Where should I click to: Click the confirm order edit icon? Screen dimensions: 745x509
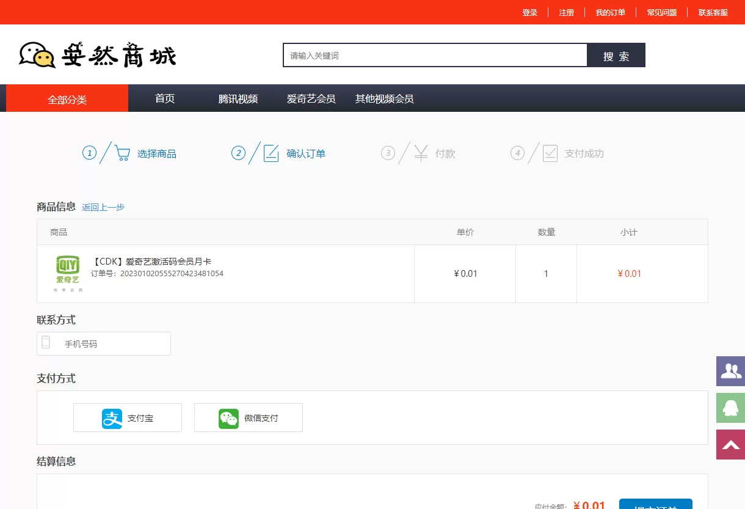point(271,153)
